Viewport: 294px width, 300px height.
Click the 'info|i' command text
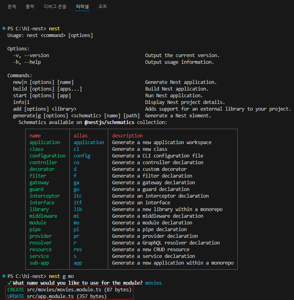[21, 102]
